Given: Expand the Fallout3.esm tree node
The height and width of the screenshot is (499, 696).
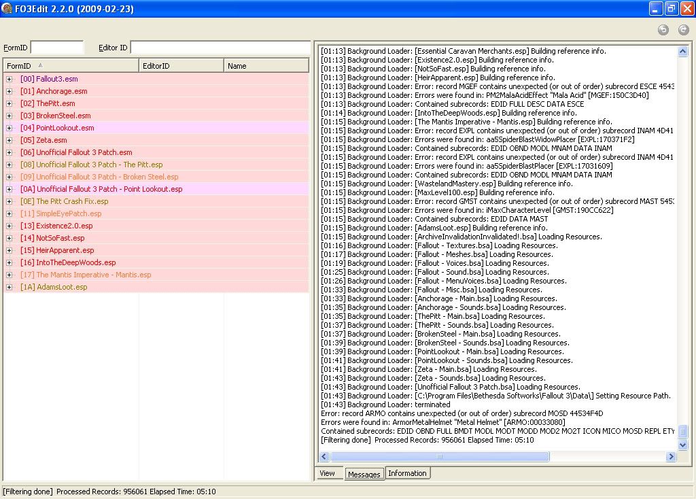Looking at the screenshot, I should click(10, 79).
